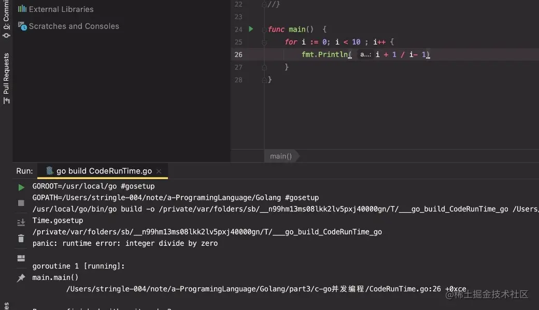Click the for loop closing fold marker at line 27
The width and height of the screenshot is (539, 310).
264,67
